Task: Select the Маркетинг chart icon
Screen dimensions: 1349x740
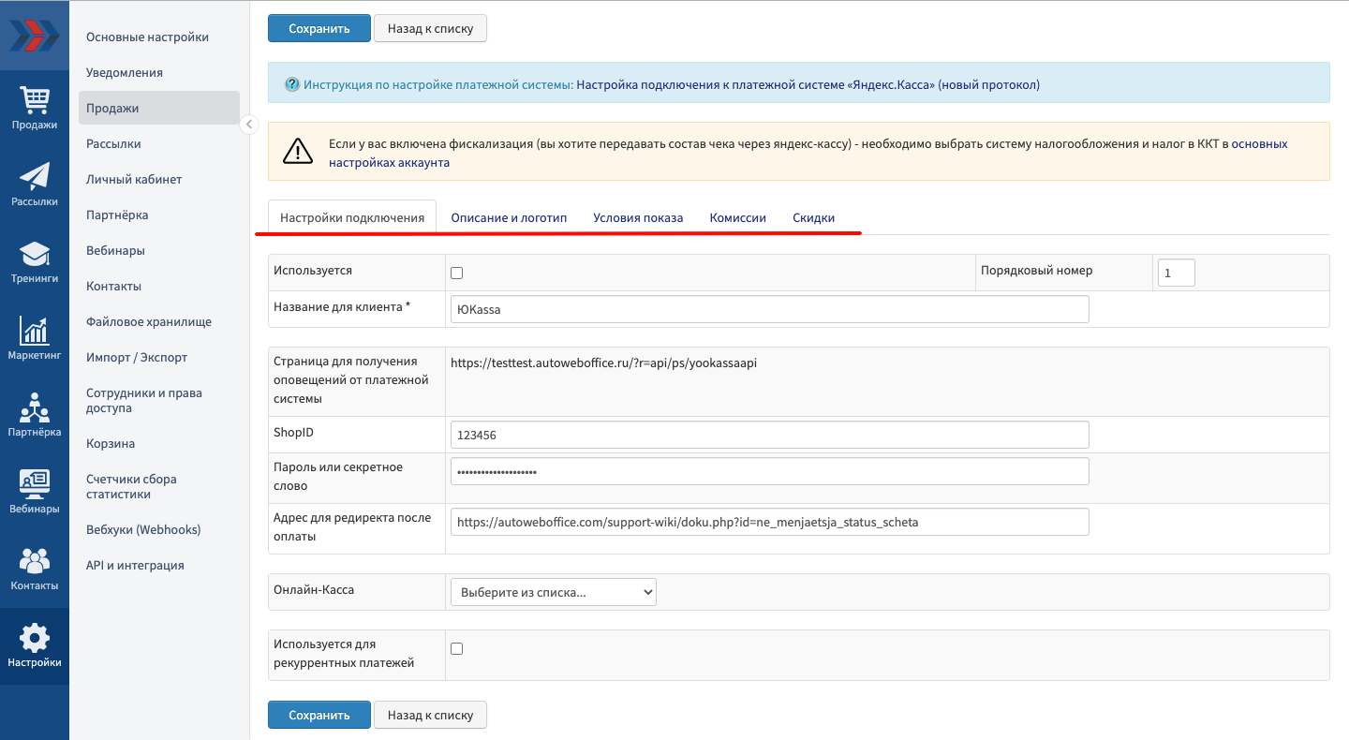Action: (35, 331)
